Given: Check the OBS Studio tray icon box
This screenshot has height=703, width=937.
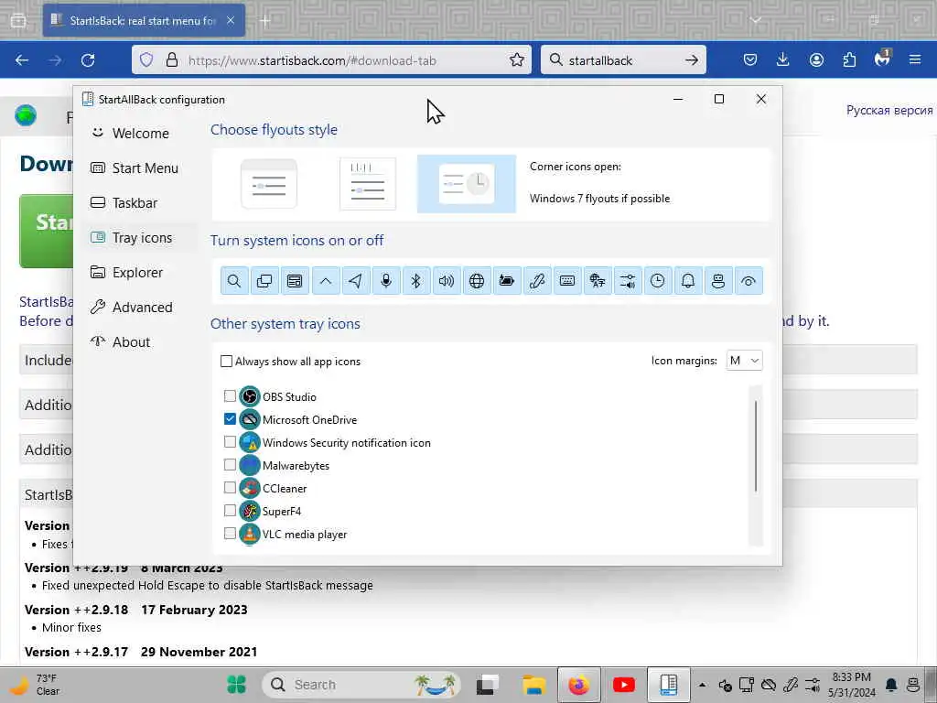Looking at the screenshot, I should (230, 396).
